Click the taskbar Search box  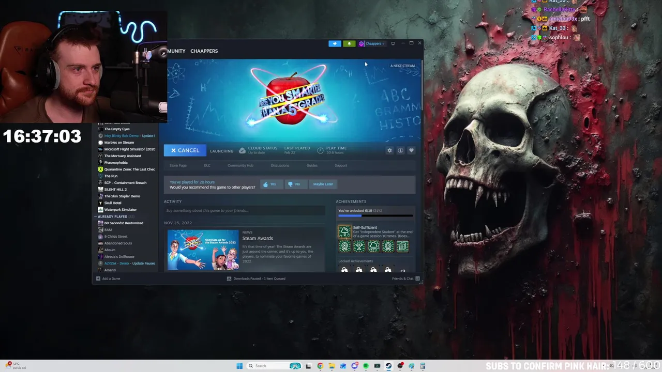(274, 366)
